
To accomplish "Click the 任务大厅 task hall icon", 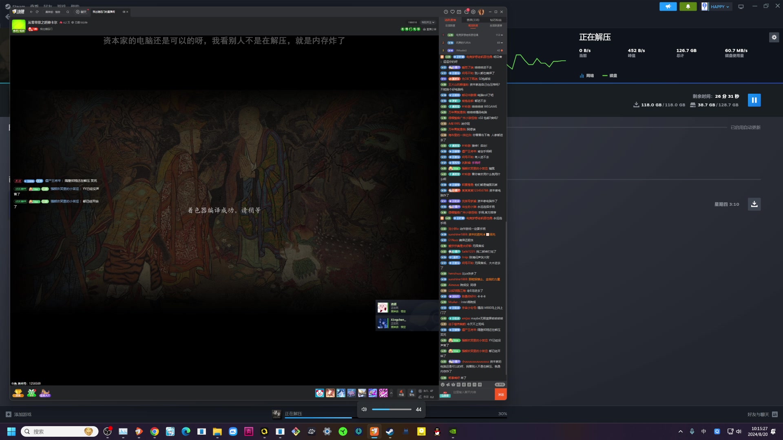I will (x=45, y=393).
